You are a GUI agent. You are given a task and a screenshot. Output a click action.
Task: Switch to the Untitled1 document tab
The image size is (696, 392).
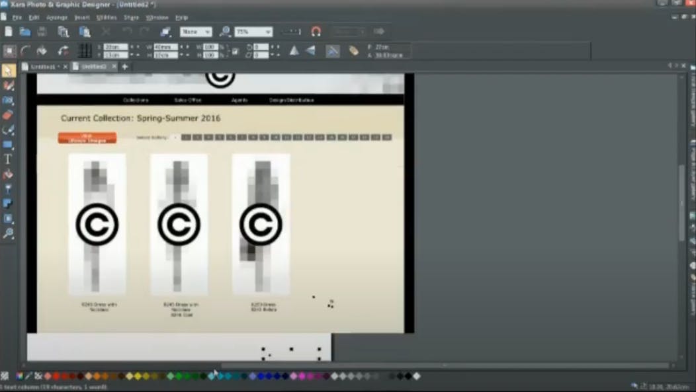(x=44, y=67)
